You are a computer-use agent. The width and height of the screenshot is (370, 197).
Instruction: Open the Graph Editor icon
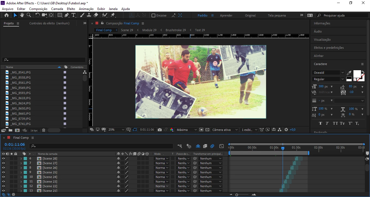pyautogui.click(x=221, y=146)
